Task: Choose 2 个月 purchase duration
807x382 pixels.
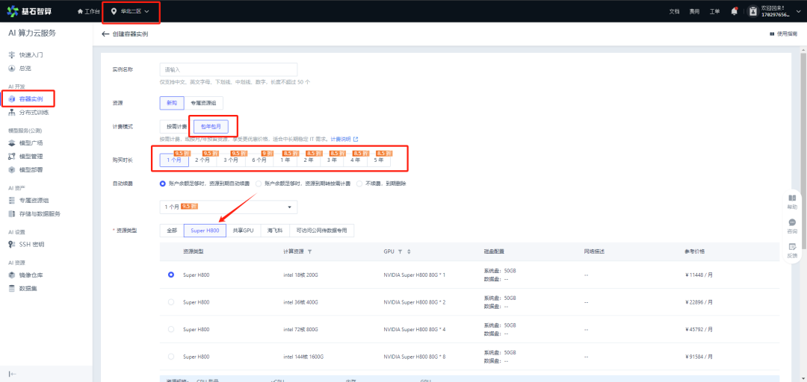Action: click(202, 160)
